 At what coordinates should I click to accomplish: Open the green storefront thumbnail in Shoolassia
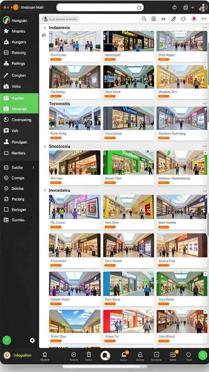pyautogui.click(x=129, y=162)
